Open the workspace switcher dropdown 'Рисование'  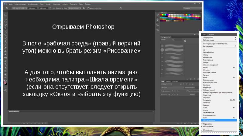192,8
